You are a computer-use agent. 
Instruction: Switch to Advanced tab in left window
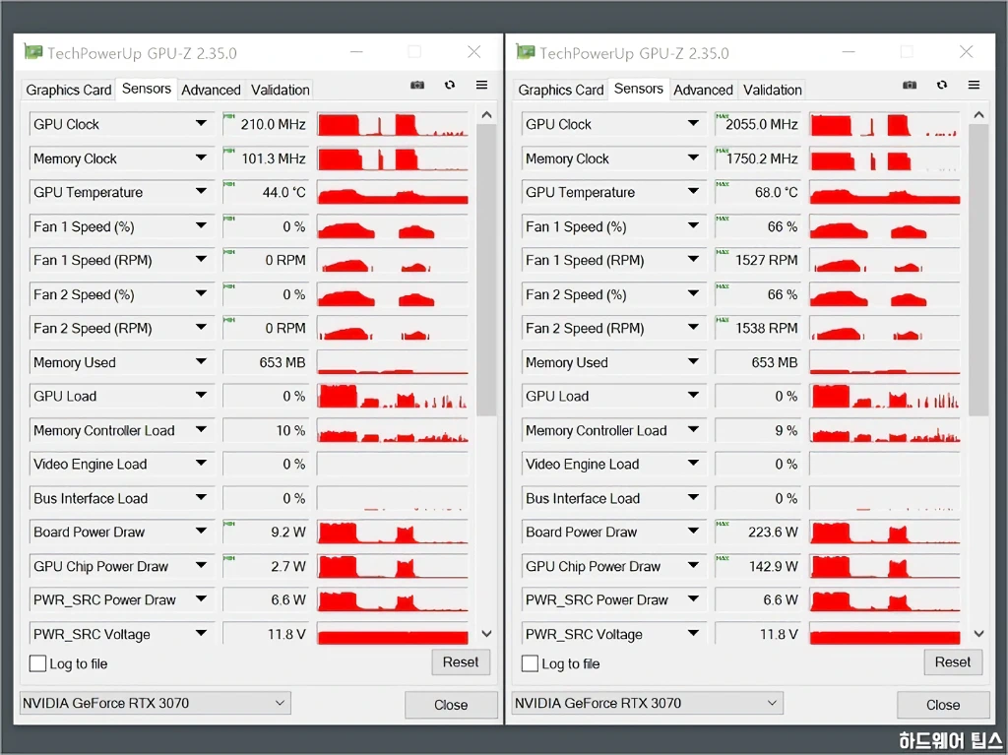pos(211,90)
